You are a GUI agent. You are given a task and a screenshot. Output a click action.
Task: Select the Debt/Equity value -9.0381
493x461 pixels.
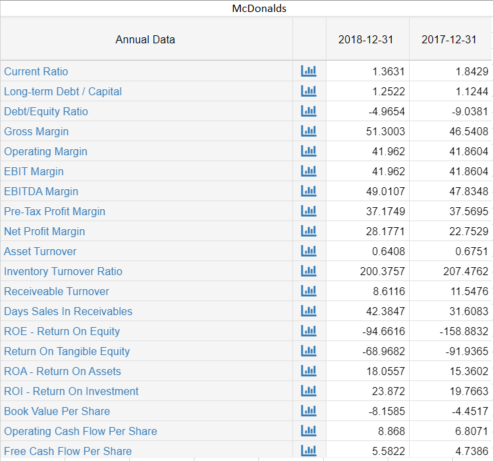(x=470, y=111)
